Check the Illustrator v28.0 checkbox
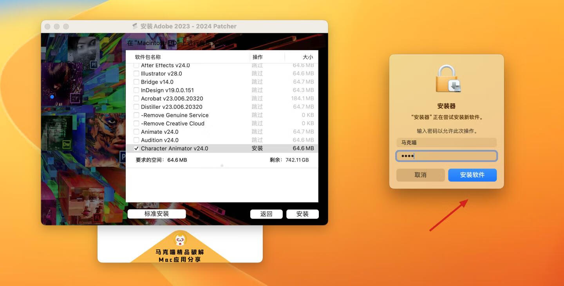The width and height of the screenshot is (564, 286). (136, 74)
